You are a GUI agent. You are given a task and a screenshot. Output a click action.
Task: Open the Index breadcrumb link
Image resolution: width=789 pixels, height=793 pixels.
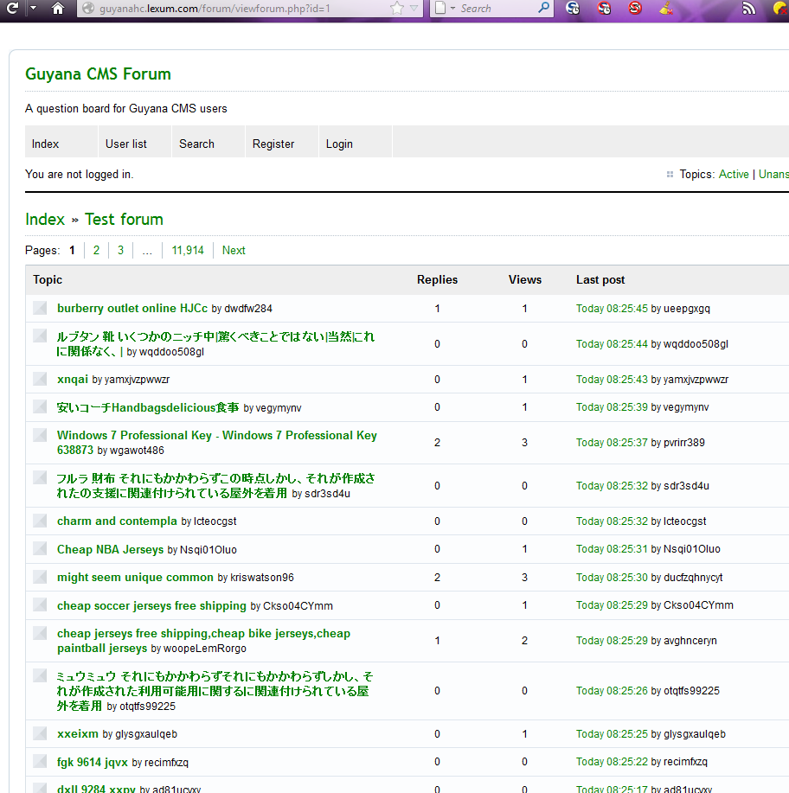pos(45,220)
